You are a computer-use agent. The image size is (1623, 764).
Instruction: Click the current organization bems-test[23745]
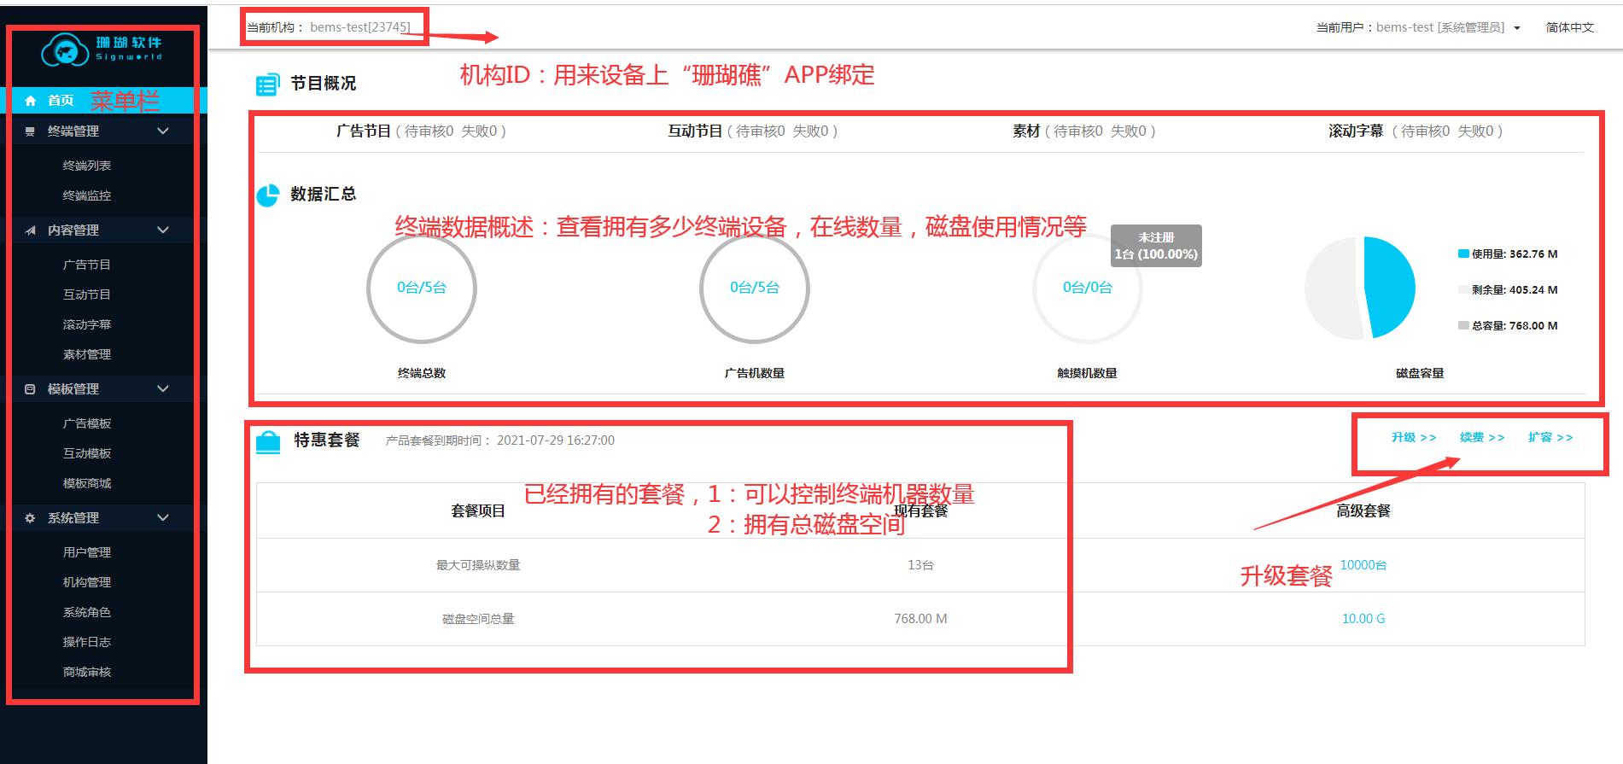[x=360, y=27]
